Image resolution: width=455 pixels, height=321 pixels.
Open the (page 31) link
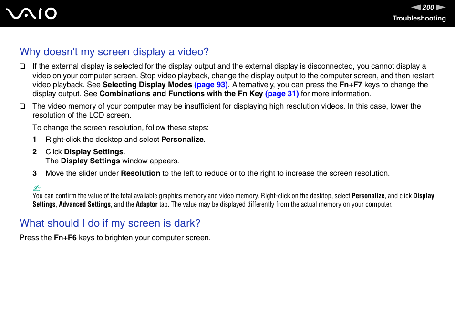point(282,93)
